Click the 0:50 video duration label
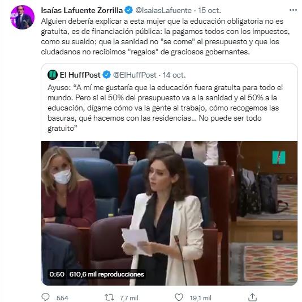Screen dimensions: 302x302 [57, 274]
